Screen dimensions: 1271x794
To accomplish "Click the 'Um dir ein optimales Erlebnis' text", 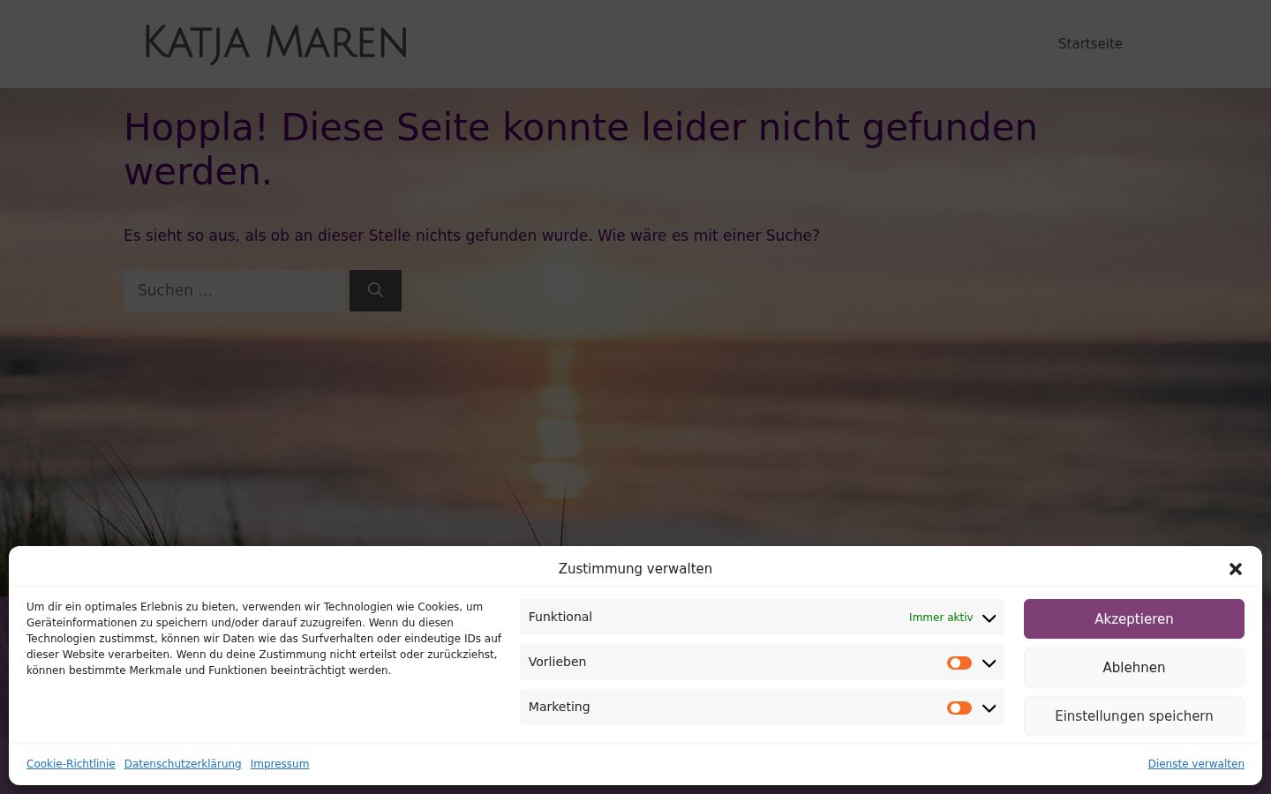I will (x=264, y=639).
